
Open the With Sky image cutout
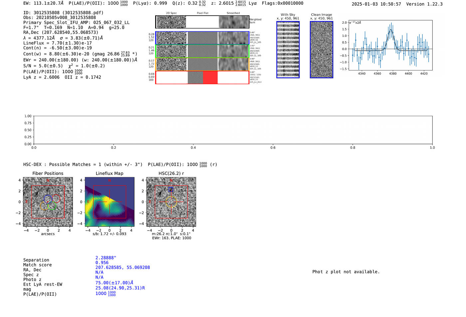coord(288,50)
